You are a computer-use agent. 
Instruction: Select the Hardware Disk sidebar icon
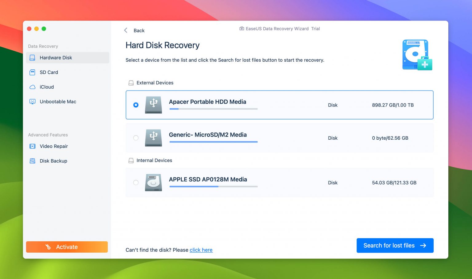(x=32, y=57)
